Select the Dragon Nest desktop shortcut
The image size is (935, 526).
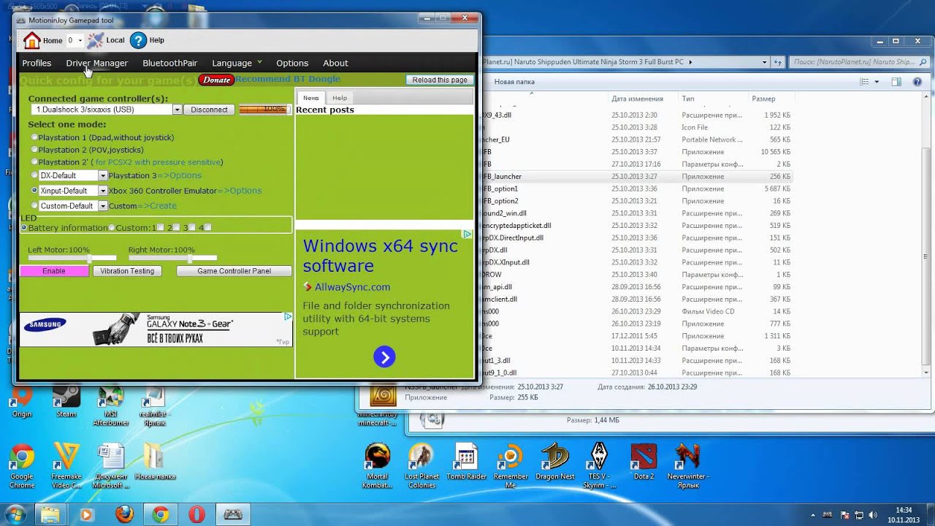[x=555, y=462]
